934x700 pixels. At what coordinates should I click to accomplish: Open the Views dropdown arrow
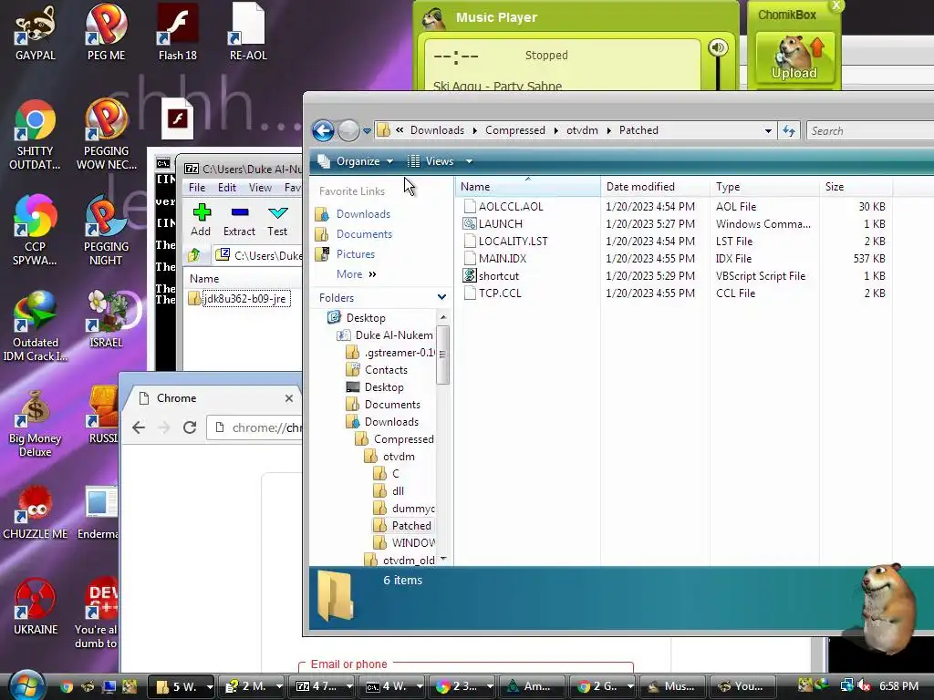pyautogui.click(x=469, y=161)
